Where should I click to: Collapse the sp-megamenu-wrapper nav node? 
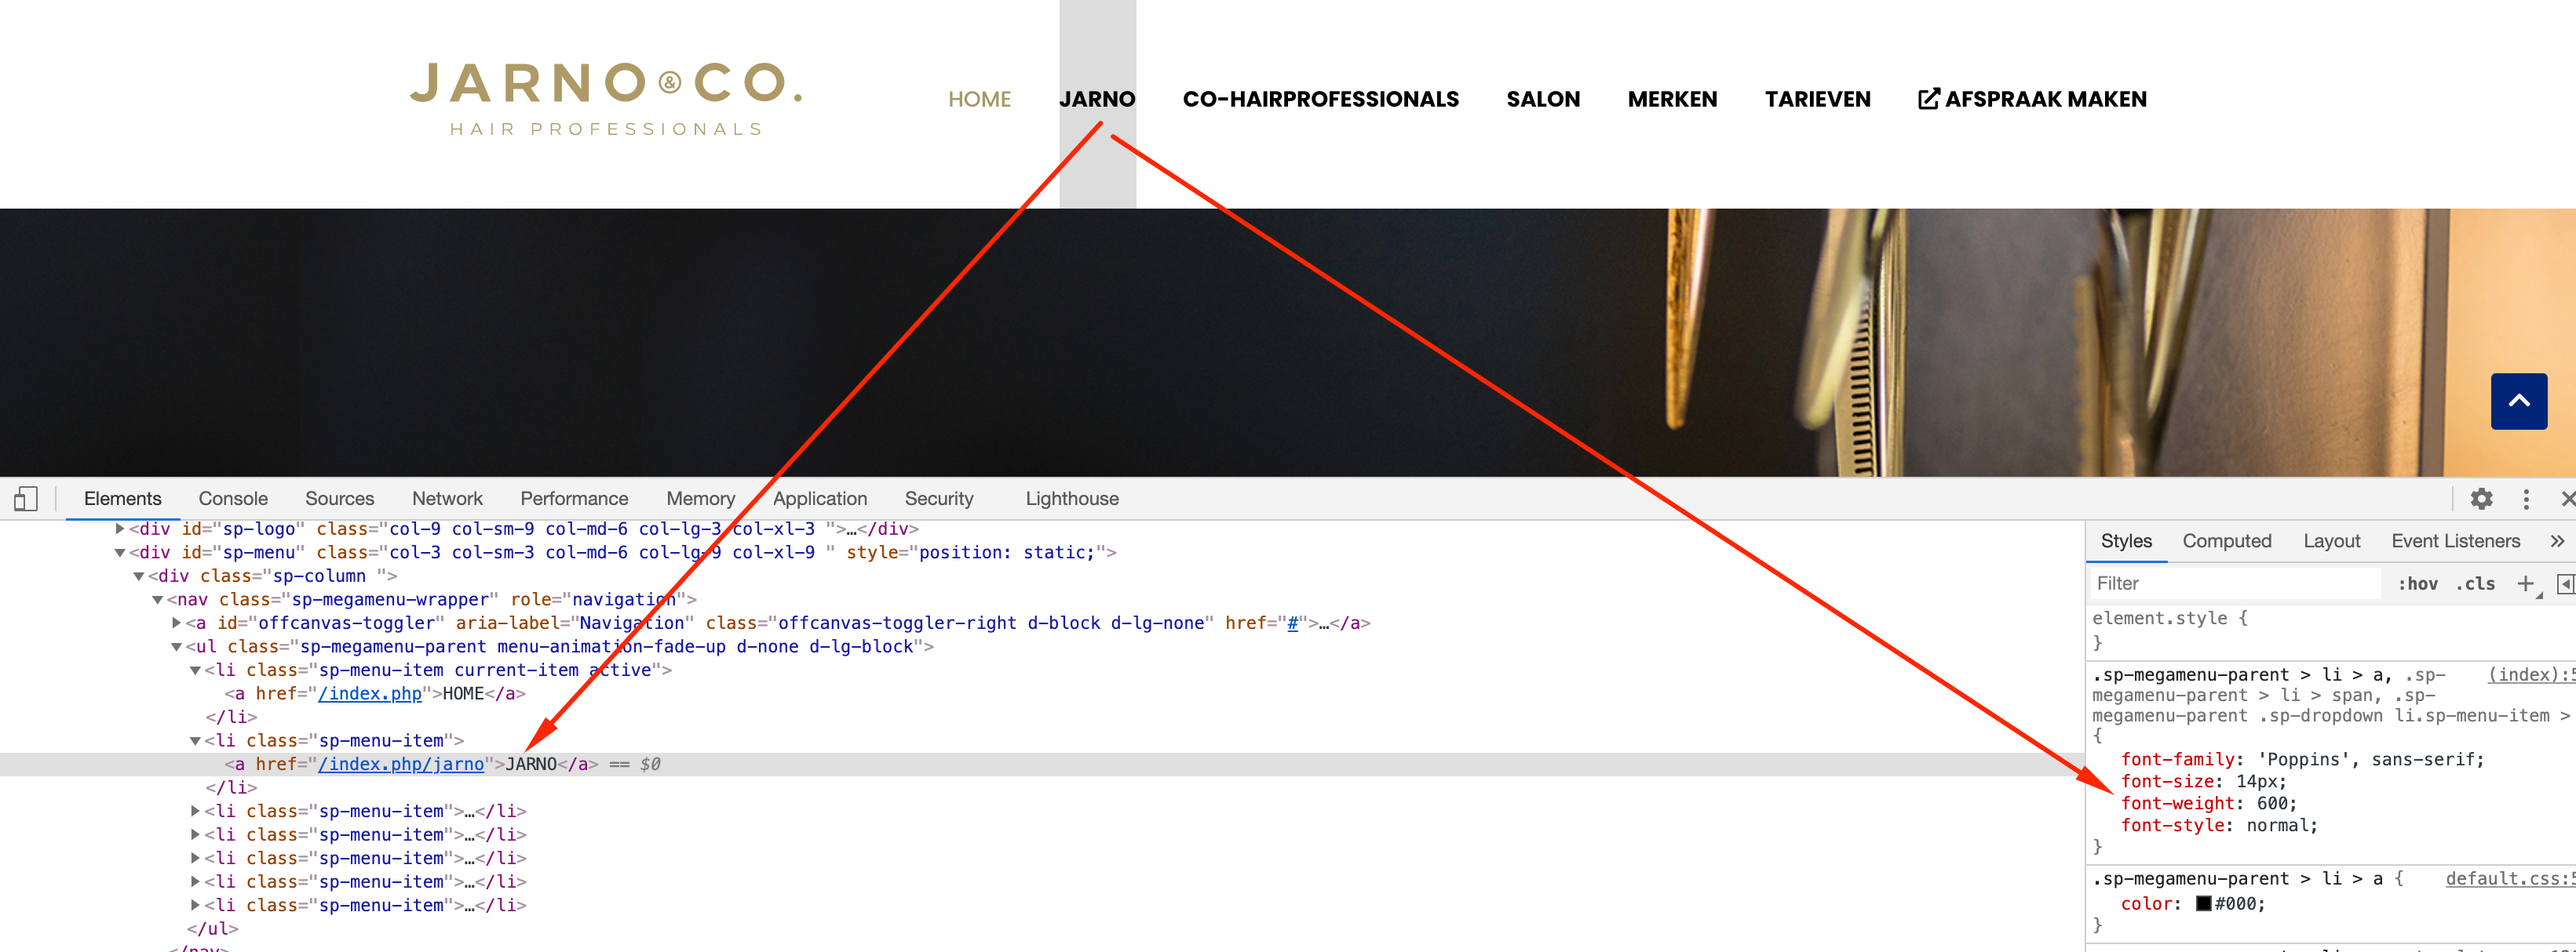coord(157,599)
